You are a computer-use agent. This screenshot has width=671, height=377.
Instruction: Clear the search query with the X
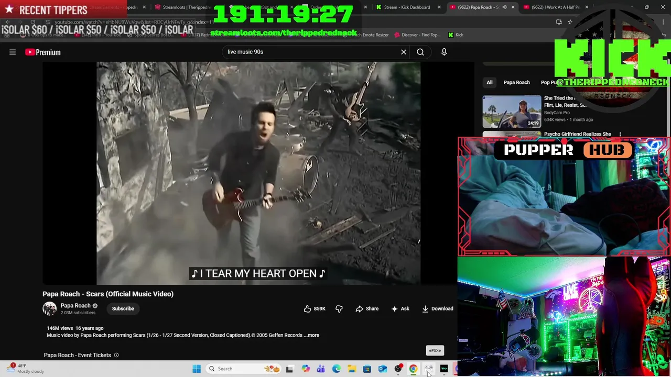click(x=404, y=52)
